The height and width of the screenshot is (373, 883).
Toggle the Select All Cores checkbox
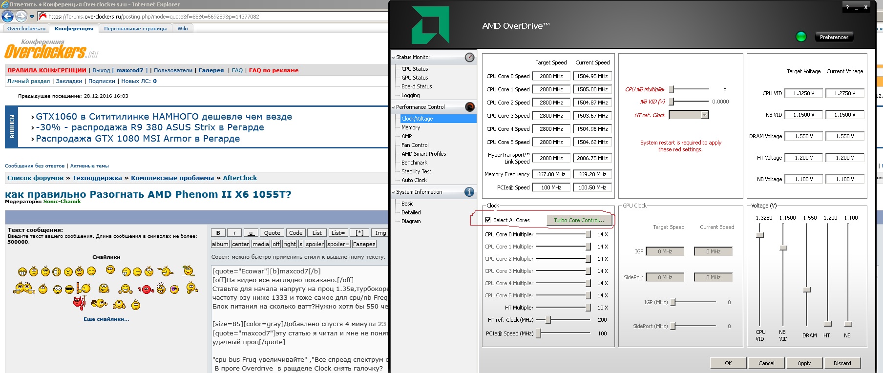[x=487, y=220]
